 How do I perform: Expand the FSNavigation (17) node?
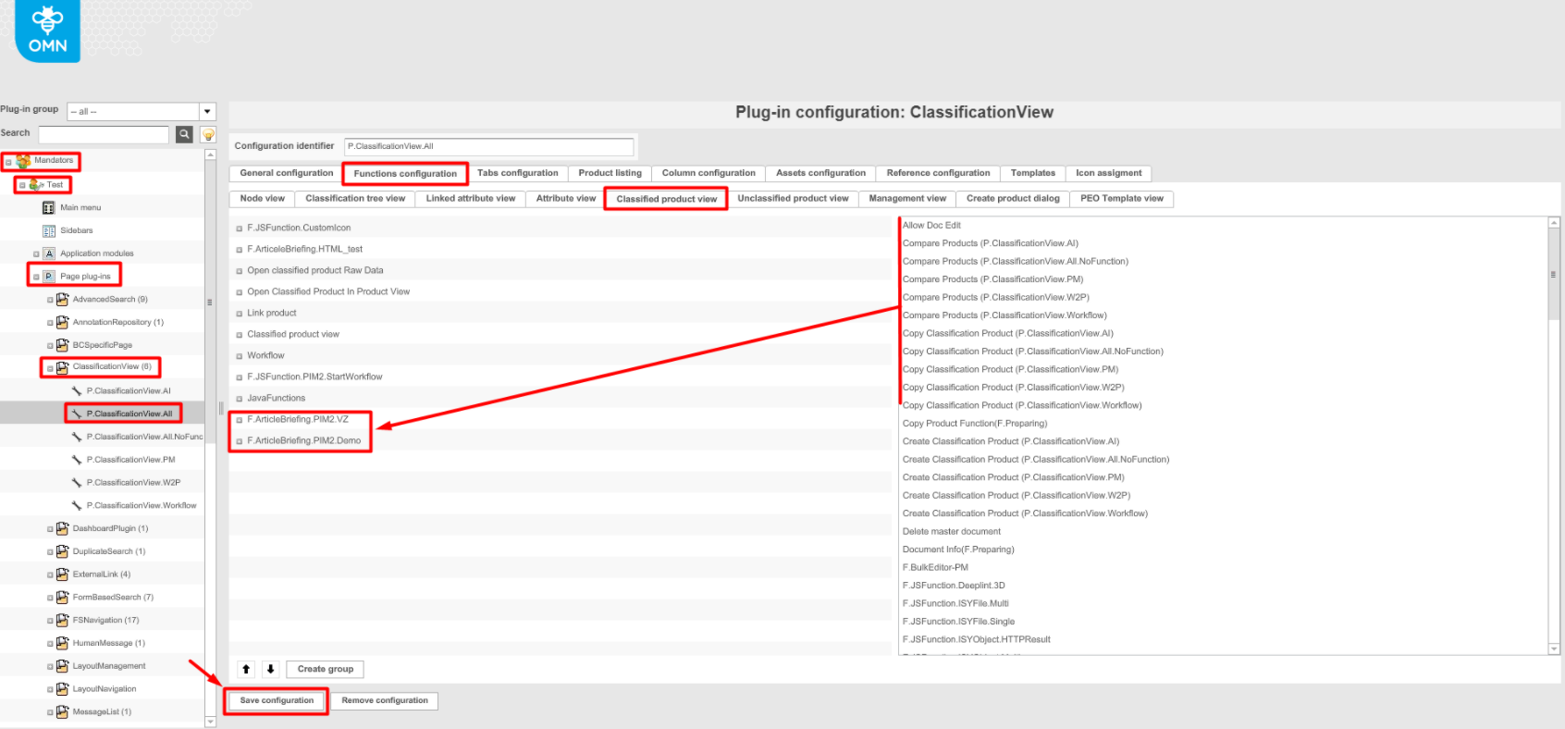point(50,621)
